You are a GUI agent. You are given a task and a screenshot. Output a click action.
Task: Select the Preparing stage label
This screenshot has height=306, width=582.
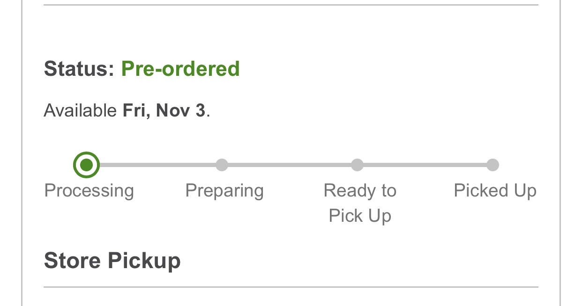tap(224, 191)
